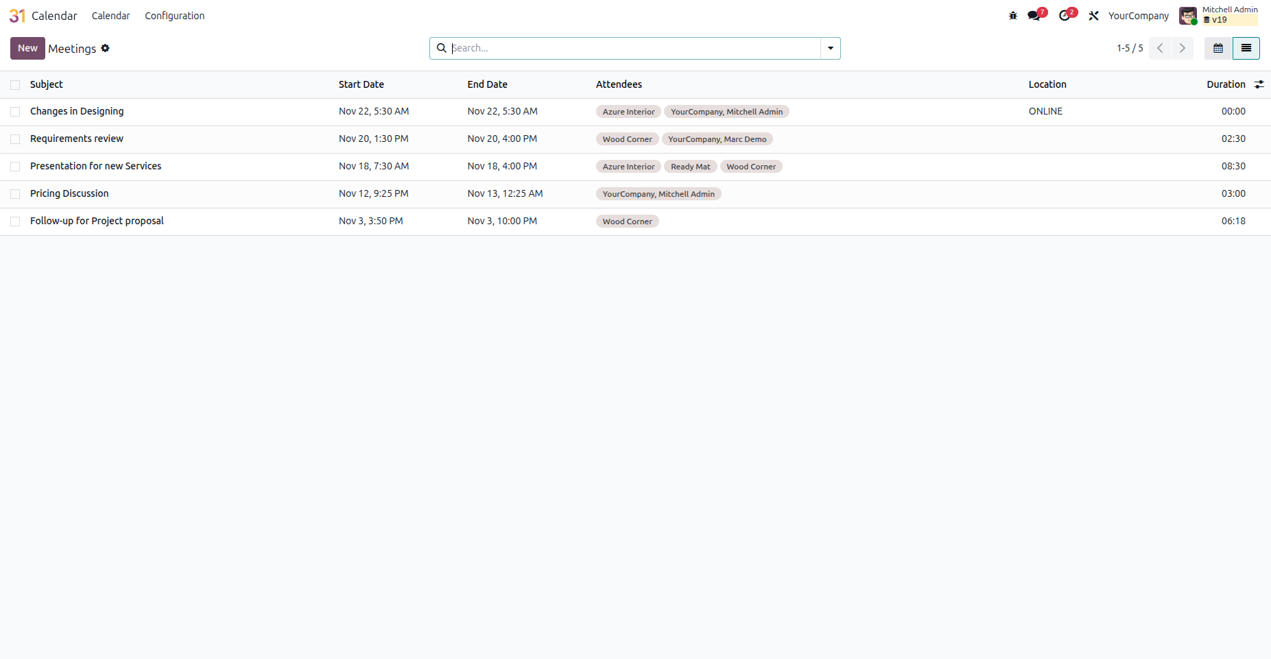Expand the search filter dropdown arrow
The width and height of the screenshot is (1271, 659).
[831, 48]
